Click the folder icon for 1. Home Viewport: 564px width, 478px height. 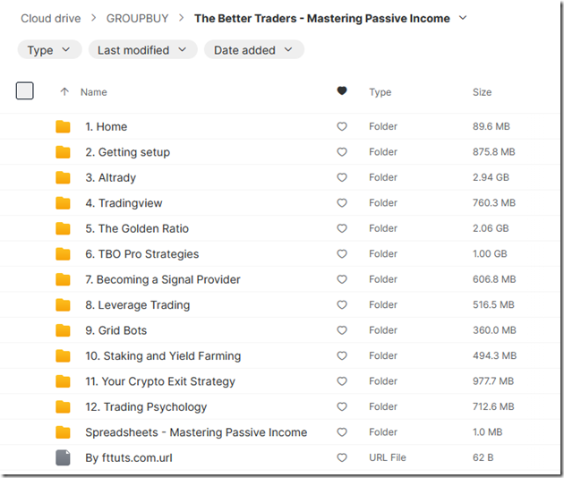click(63, 126)
